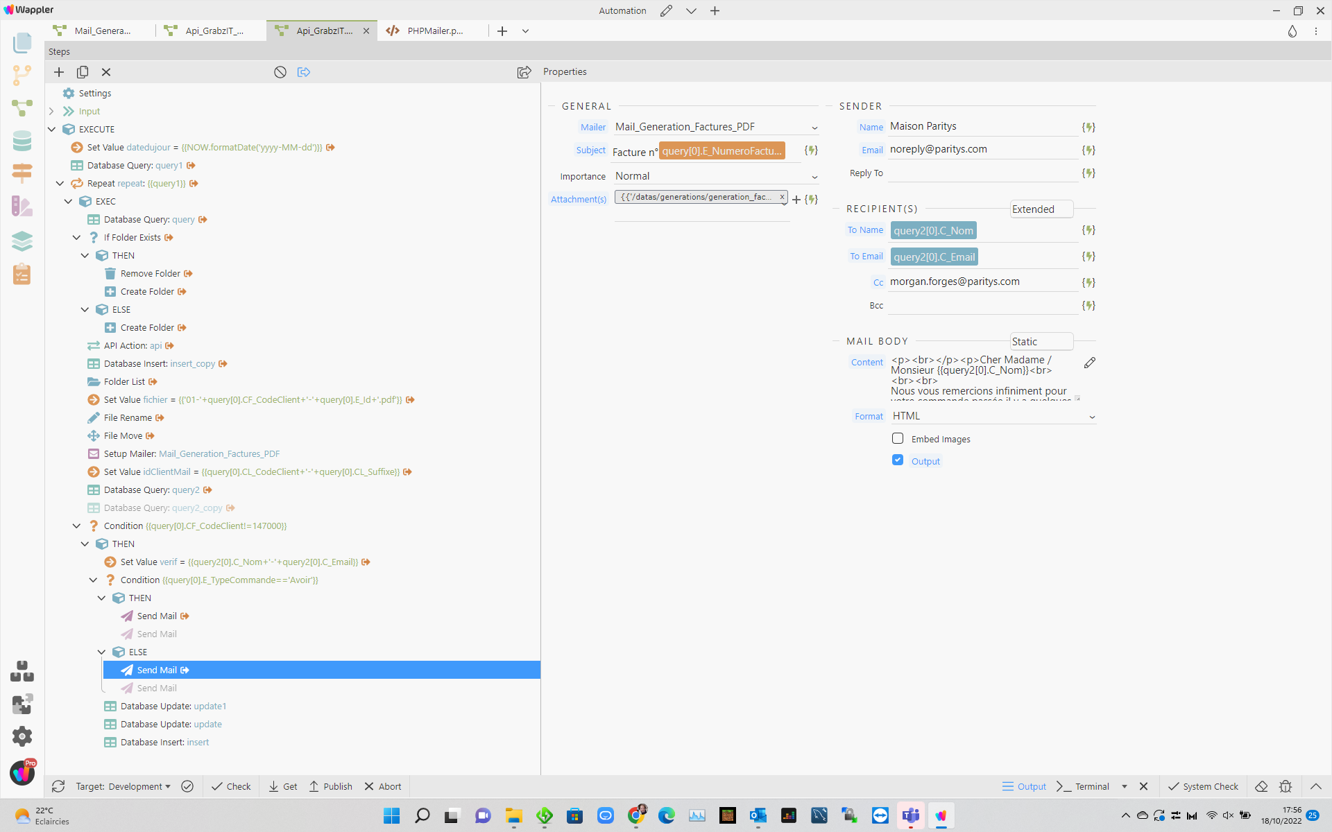Open the Server Connect workflows sidebar icon
This screenshot has width=1332, height=832.
pyautogui.click(x=22, y=107)
